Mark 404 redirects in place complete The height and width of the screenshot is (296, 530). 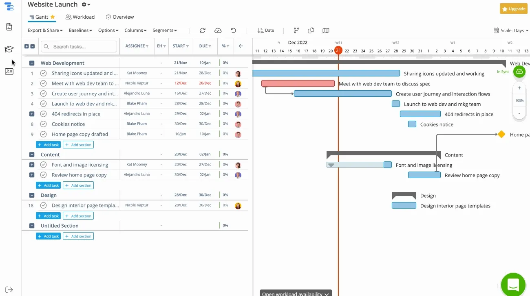[44, 114]
